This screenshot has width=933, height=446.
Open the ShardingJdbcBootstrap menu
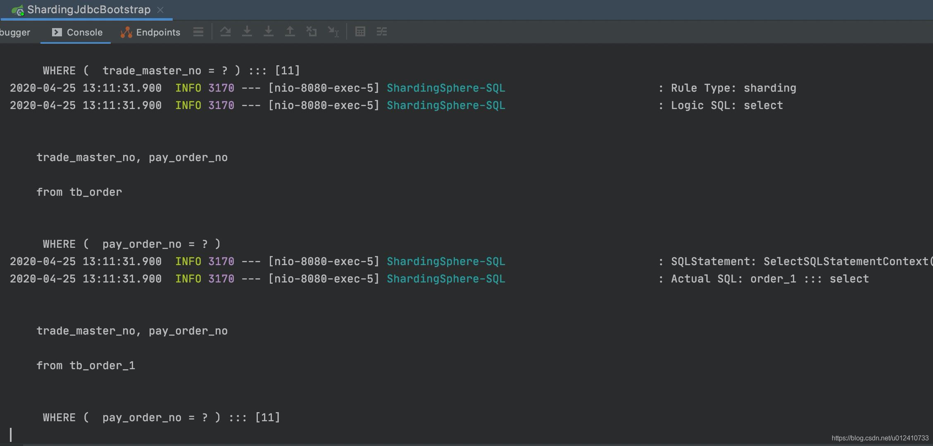[89, 9]
